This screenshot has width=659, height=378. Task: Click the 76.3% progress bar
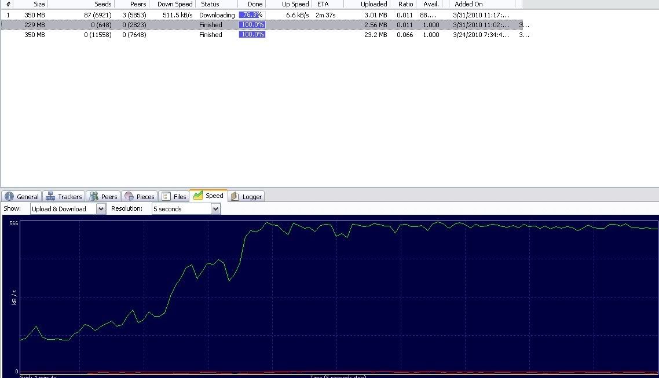pyautogui.click(x=252, y=14)
